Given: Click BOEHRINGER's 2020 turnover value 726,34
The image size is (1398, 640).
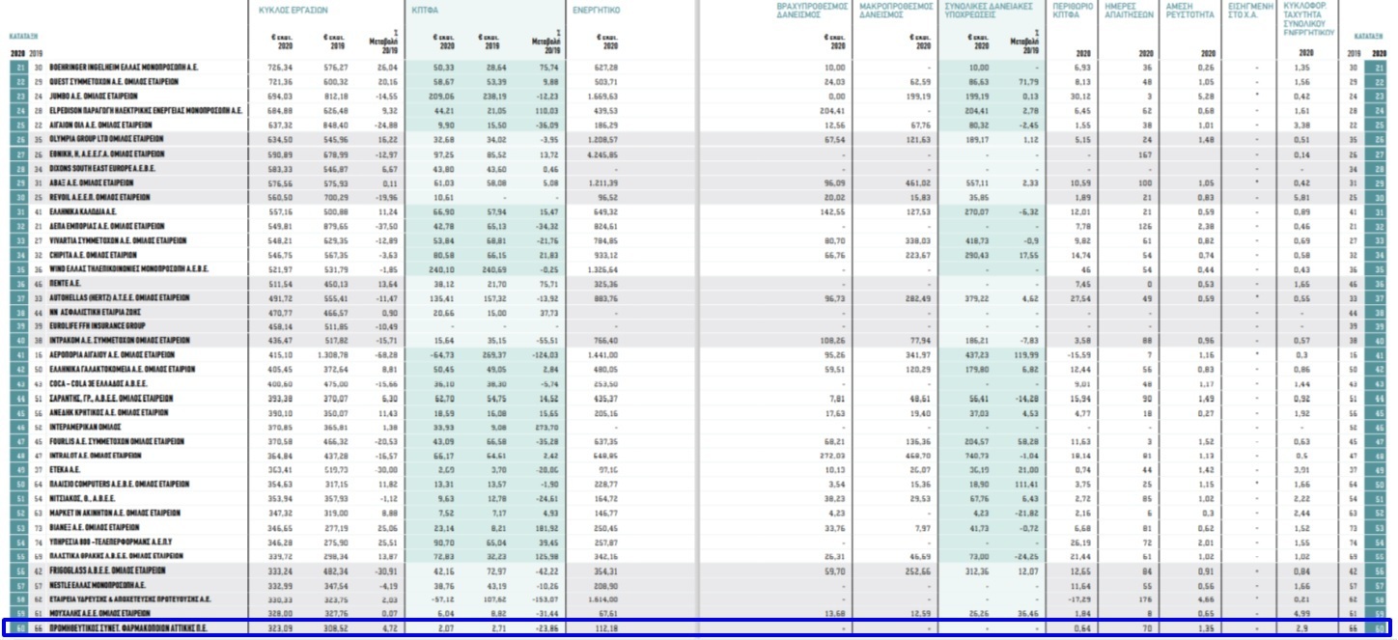Looking at the screenshot, I should point(280,68).
